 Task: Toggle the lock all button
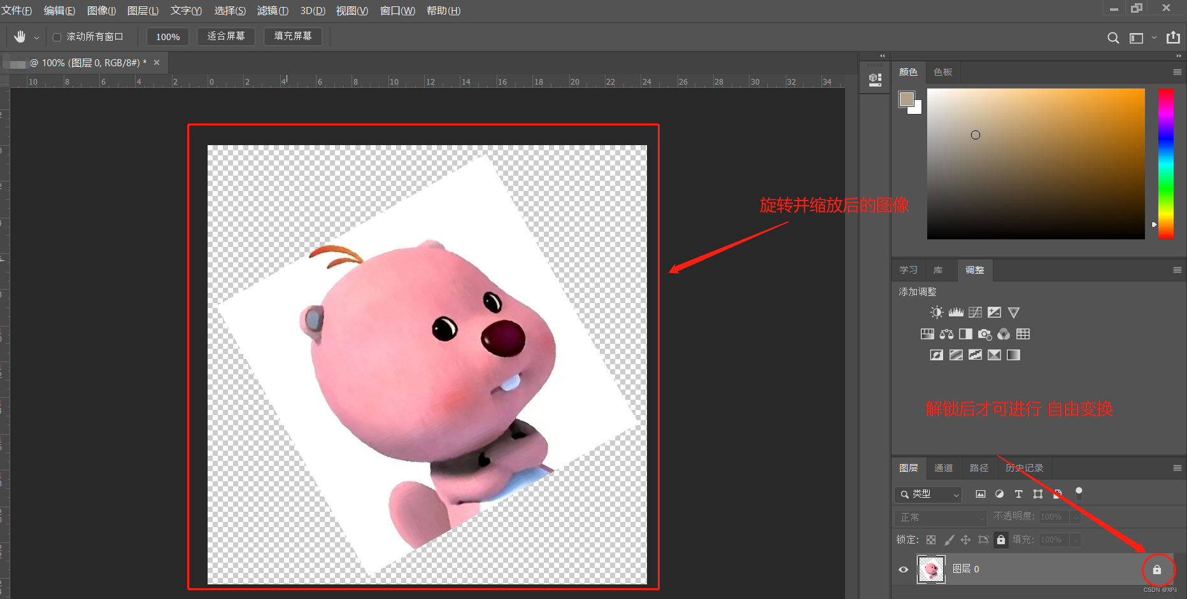(x=1001, y=540)
